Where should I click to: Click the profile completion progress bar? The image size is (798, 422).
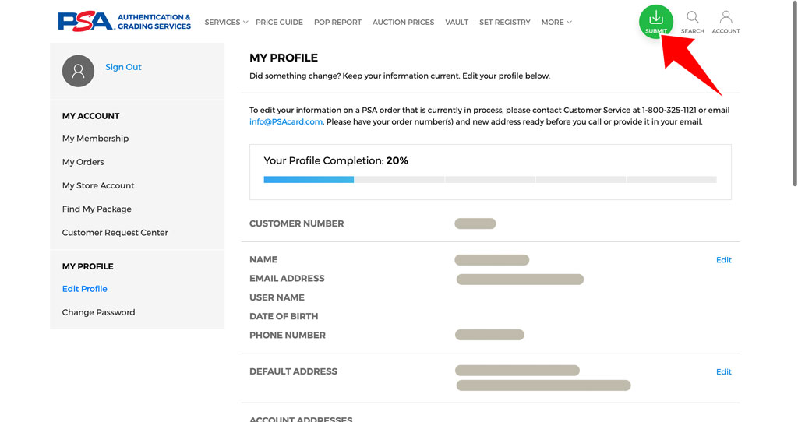490,180
